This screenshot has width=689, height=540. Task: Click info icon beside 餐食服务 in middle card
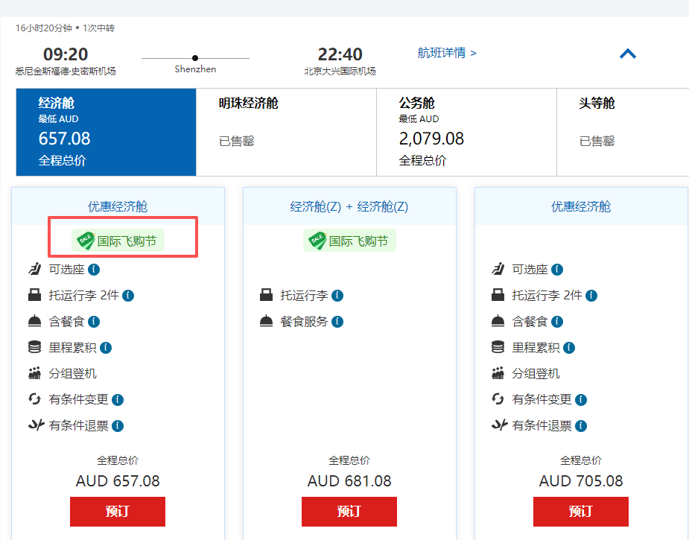point(337,322)
